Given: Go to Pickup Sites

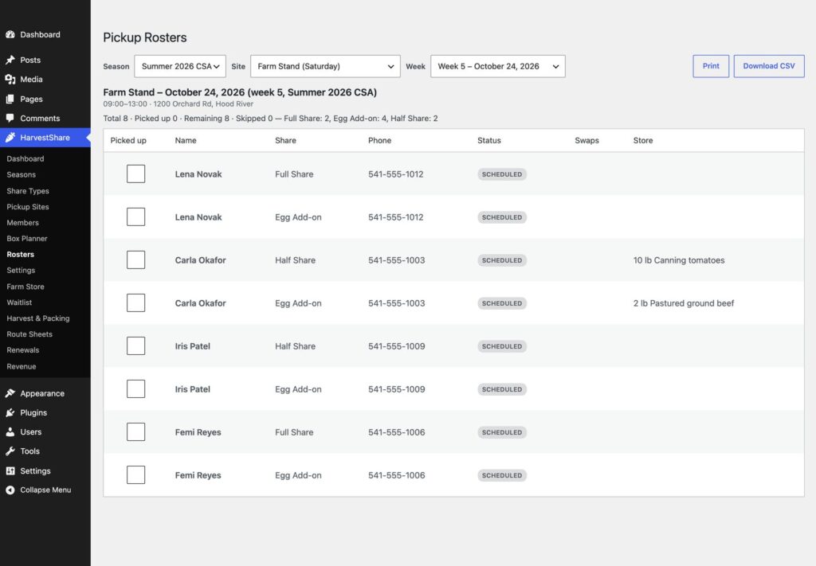Looking at the screenshot, I should tap(28, 206).
